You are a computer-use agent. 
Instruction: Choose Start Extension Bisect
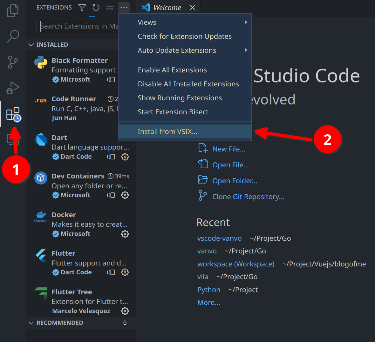(x=185, y=112)
